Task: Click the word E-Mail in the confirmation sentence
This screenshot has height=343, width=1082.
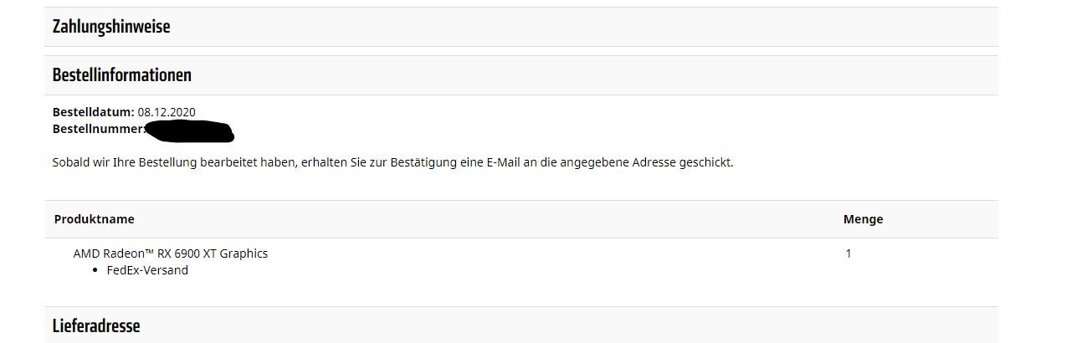Action: 502,162
